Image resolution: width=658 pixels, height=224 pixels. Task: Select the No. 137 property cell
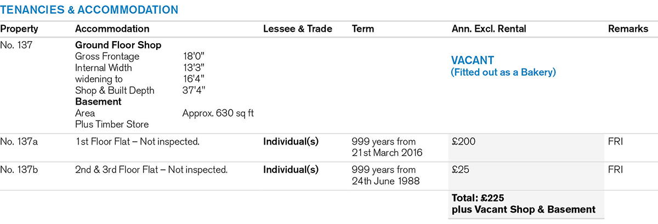pyautogui.click(x=16, y=45)
